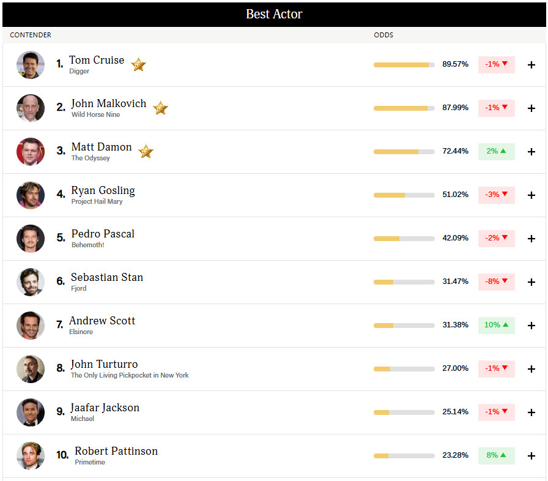Click the gold star next to John Malkovich

point(160,108)
